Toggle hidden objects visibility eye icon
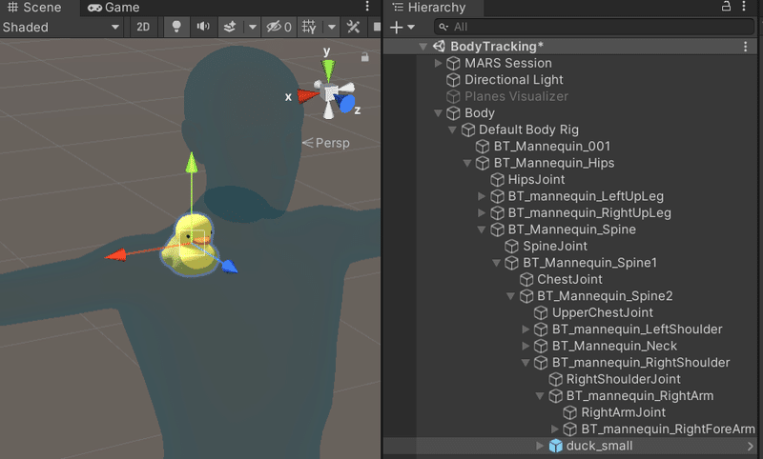This screenshot has width=763, height=459. [x=278, y=28]
